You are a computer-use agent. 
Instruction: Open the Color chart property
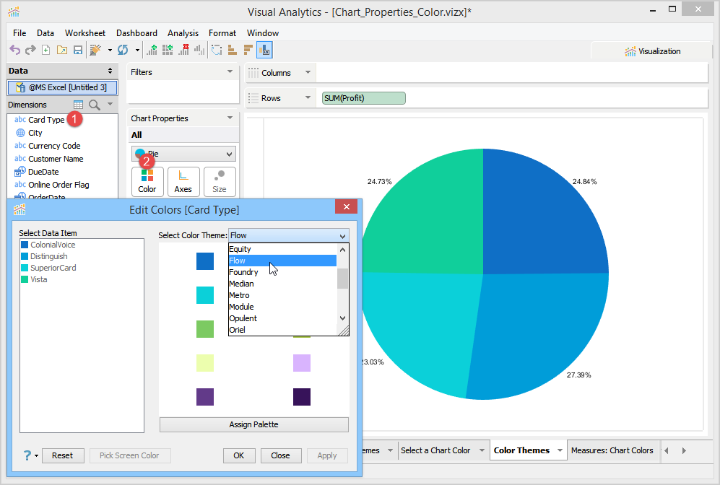(x=147, y=181)
